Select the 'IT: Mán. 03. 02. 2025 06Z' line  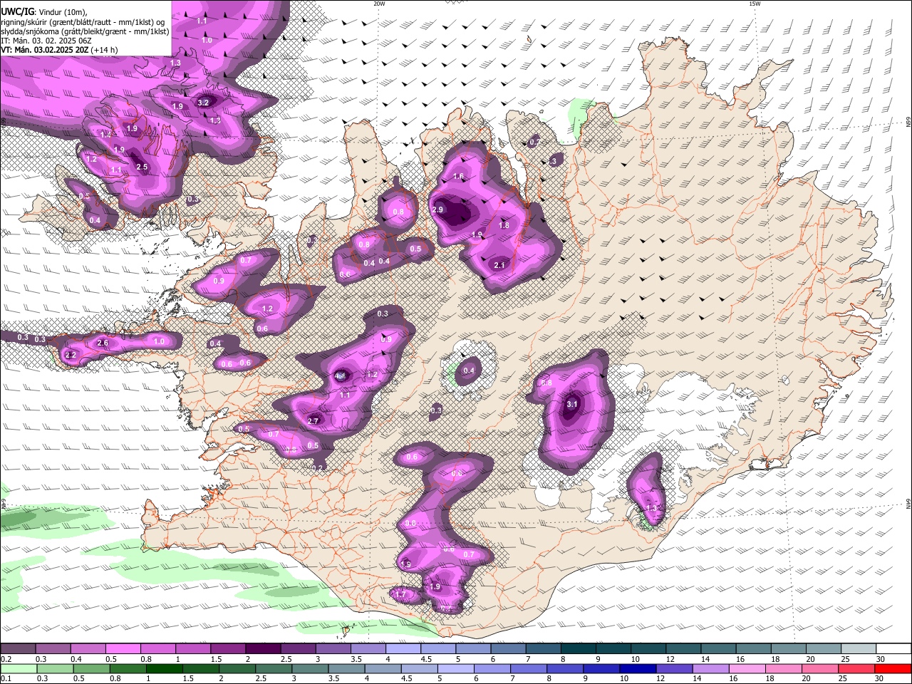click(x=48, y=41)
